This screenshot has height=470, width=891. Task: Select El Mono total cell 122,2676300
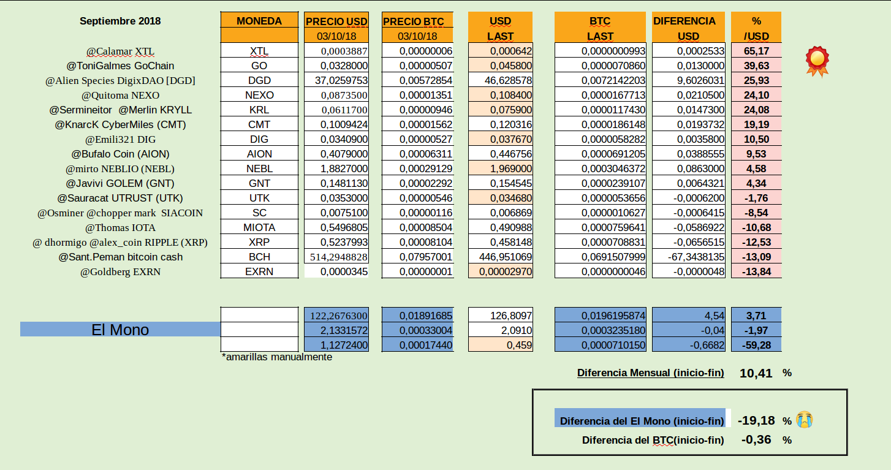pos(336,316)
